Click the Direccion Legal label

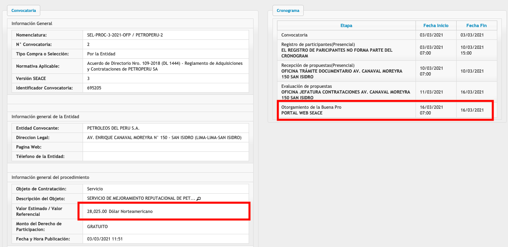point(32,137)
